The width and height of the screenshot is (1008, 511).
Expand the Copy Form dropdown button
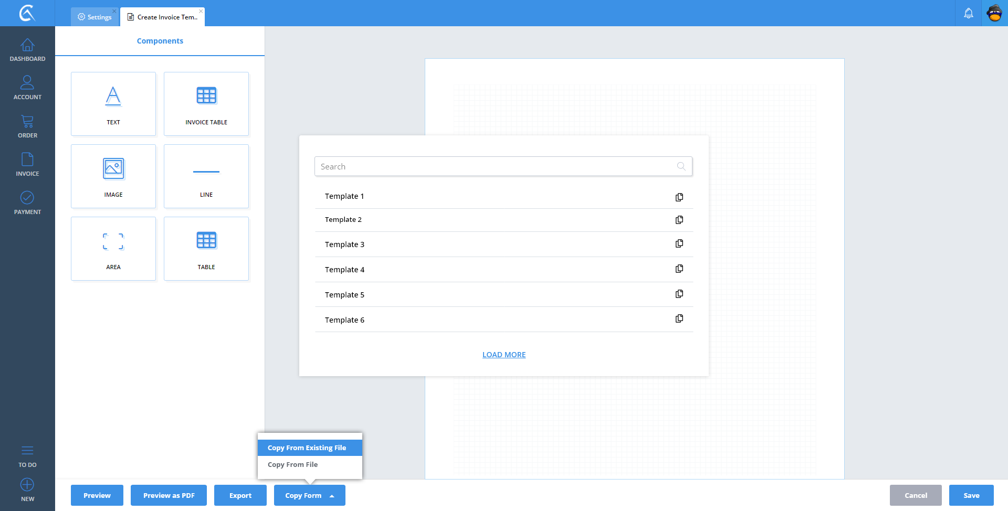coord(309,495)
